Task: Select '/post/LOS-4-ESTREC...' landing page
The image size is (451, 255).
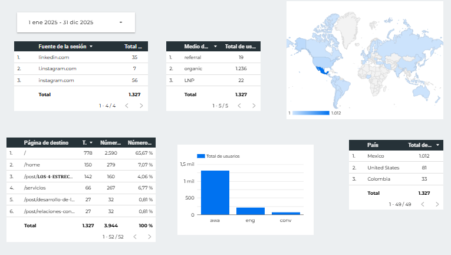Action: click(x=81, y=176)
